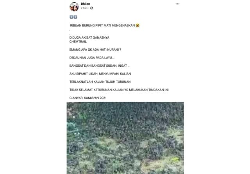Select the line DIDUGA AKIBAT GANASNYA
250x174 pixels.
pyautogui.click(x=89, y=38)
